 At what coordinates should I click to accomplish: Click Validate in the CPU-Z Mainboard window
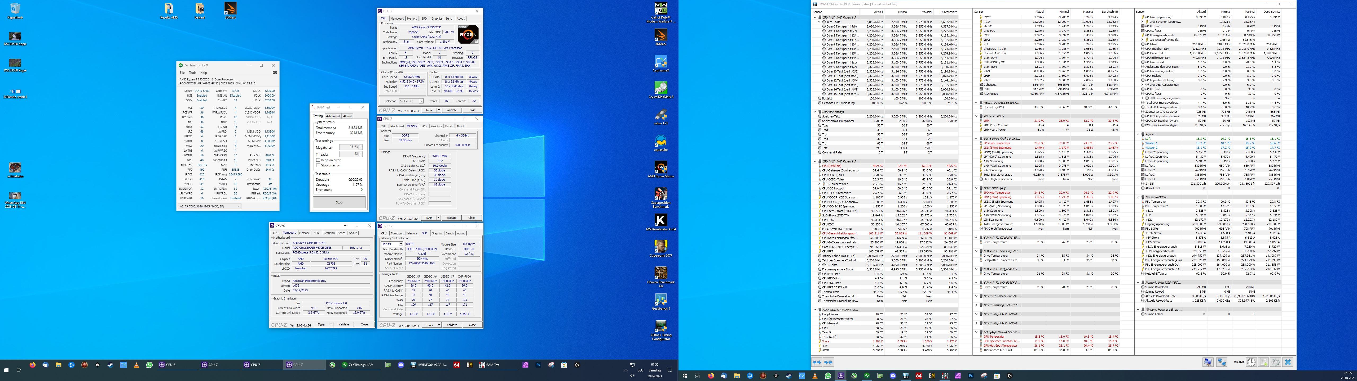343,325
